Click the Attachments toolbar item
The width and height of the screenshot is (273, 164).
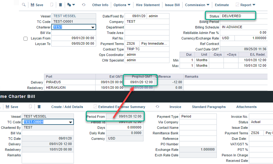click(246, 107)
